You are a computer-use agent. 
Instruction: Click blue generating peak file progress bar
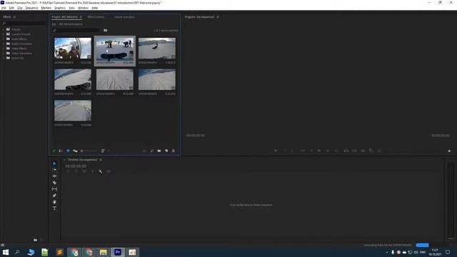pyautogui.click(x=422, y=245)
